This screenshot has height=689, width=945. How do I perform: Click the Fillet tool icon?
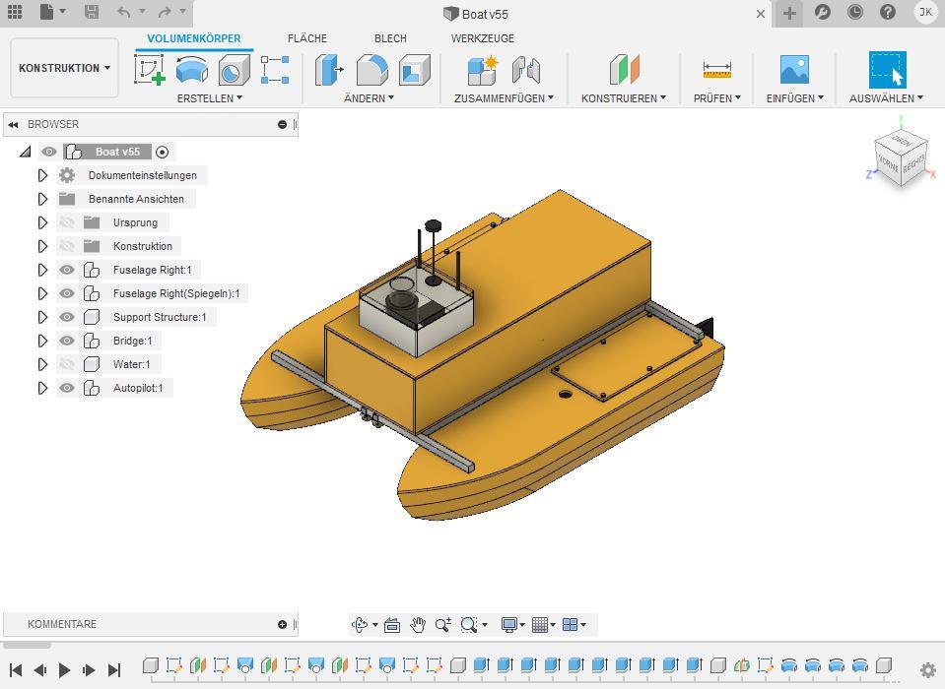[x=371, y=70]
